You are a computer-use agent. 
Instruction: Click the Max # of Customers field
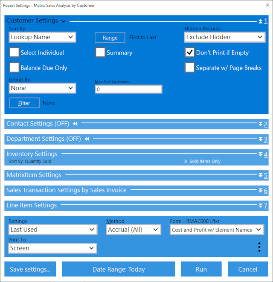coord(128,89)
